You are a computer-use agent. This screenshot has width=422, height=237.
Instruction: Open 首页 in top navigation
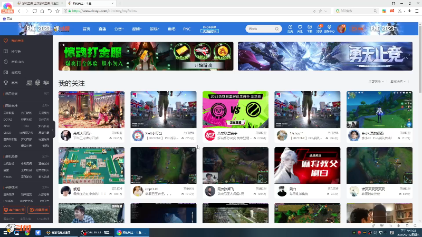[87, 29]
